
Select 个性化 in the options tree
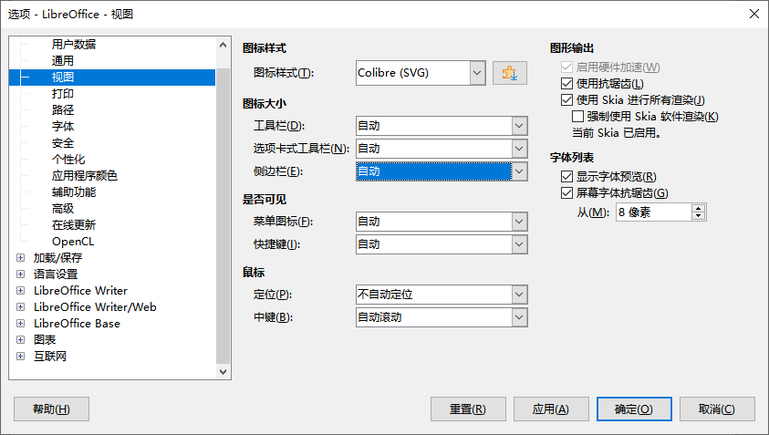[68, 160]
